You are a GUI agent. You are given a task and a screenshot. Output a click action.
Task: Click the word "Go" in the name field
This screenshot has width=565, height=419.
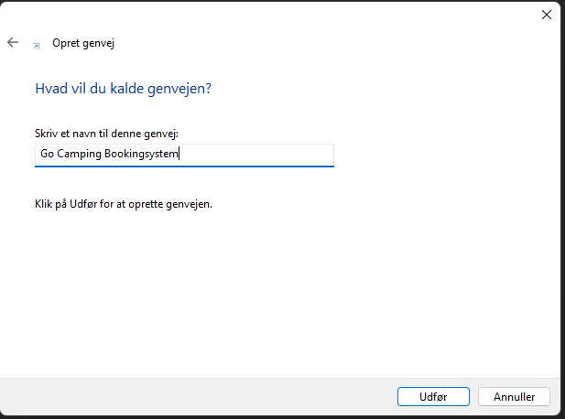46,155
